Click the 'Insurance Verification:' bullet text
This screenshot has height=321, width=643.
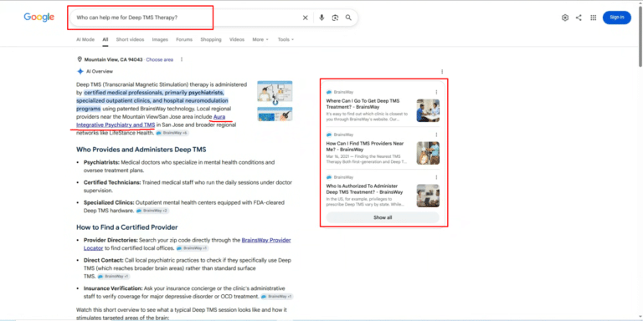[113, 288]
